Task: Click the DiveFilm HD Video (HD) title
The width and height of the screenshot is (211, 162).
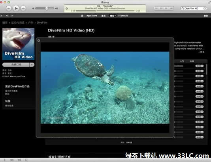Action: click(71, 30)
